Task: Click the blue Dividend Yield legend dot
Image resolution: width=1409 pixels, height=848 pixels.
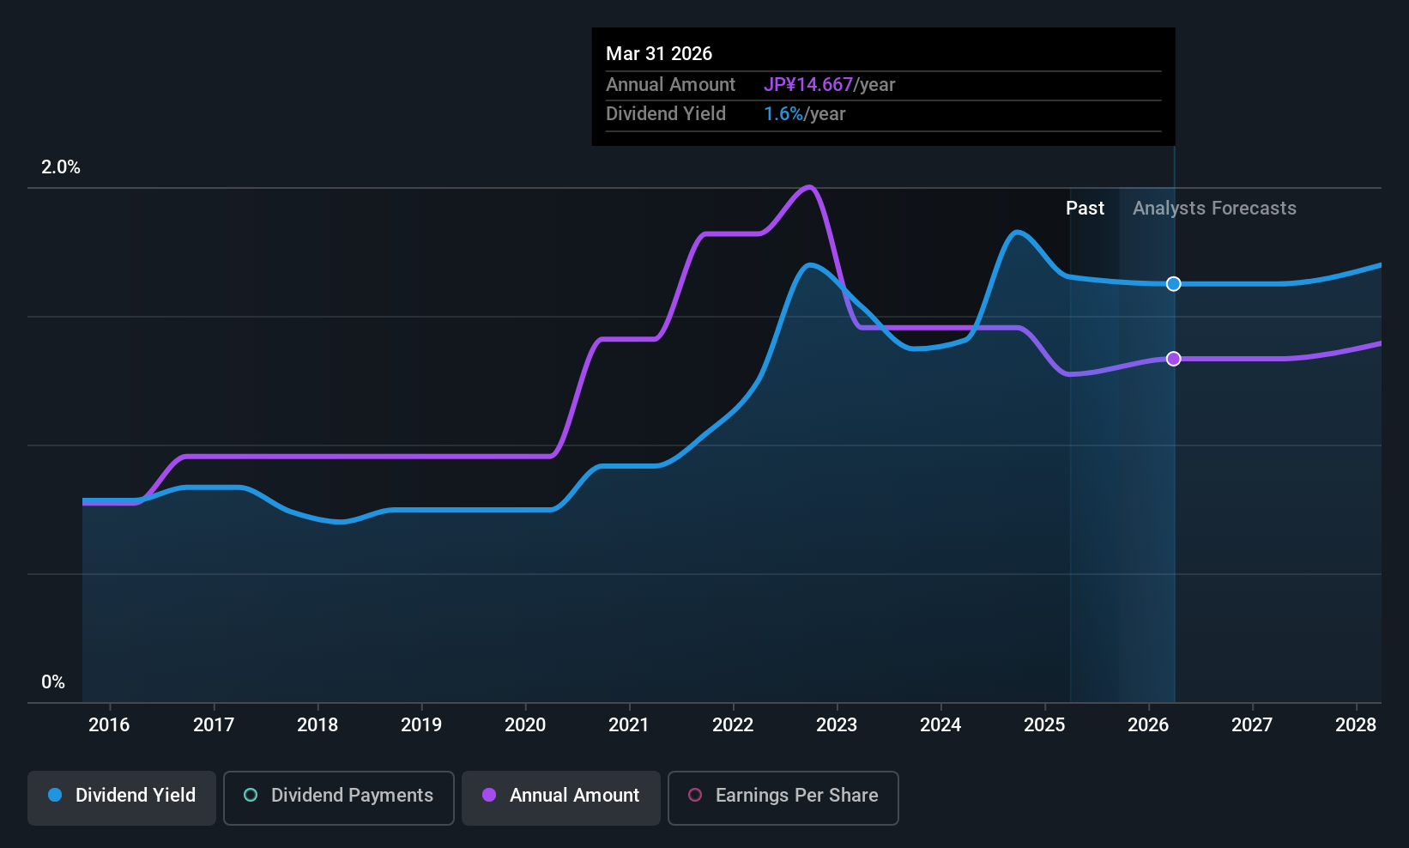Action: [x=55, y=795]
